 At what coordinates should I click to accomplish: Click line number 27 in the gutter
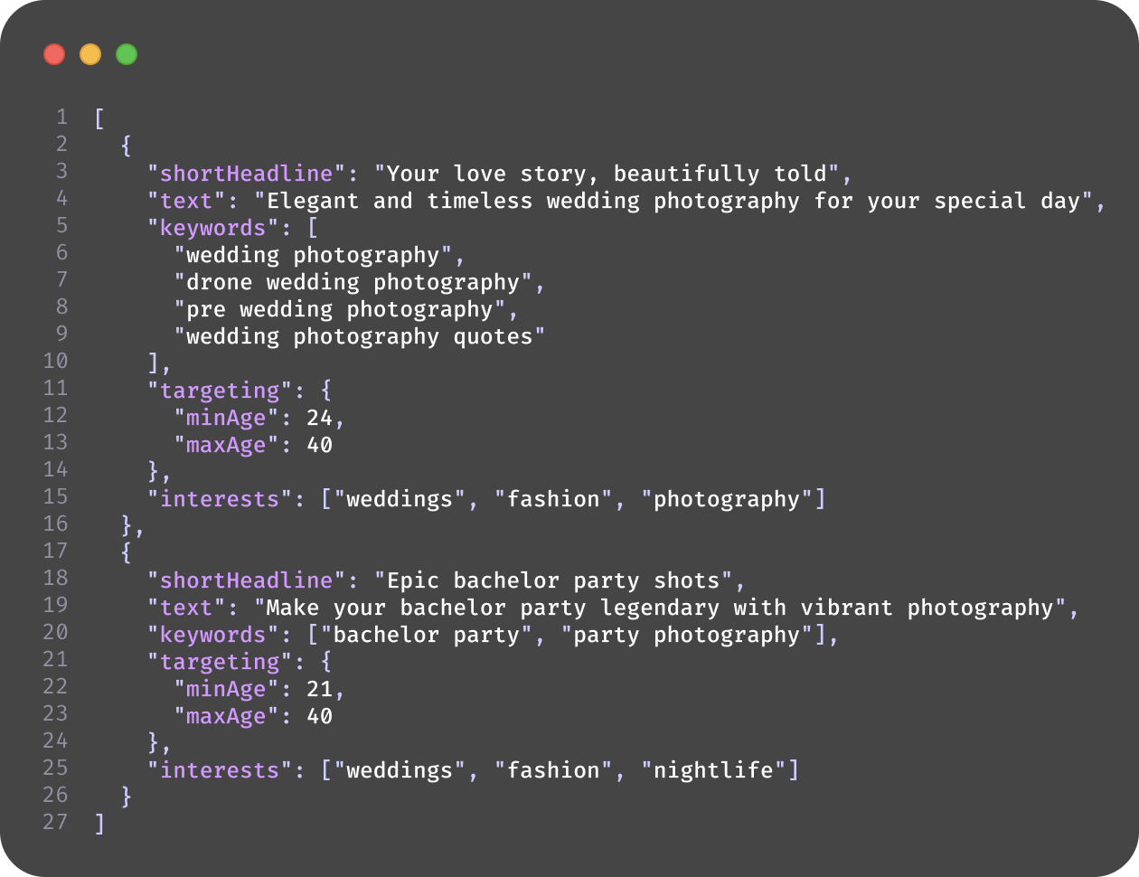coord(55,822)
